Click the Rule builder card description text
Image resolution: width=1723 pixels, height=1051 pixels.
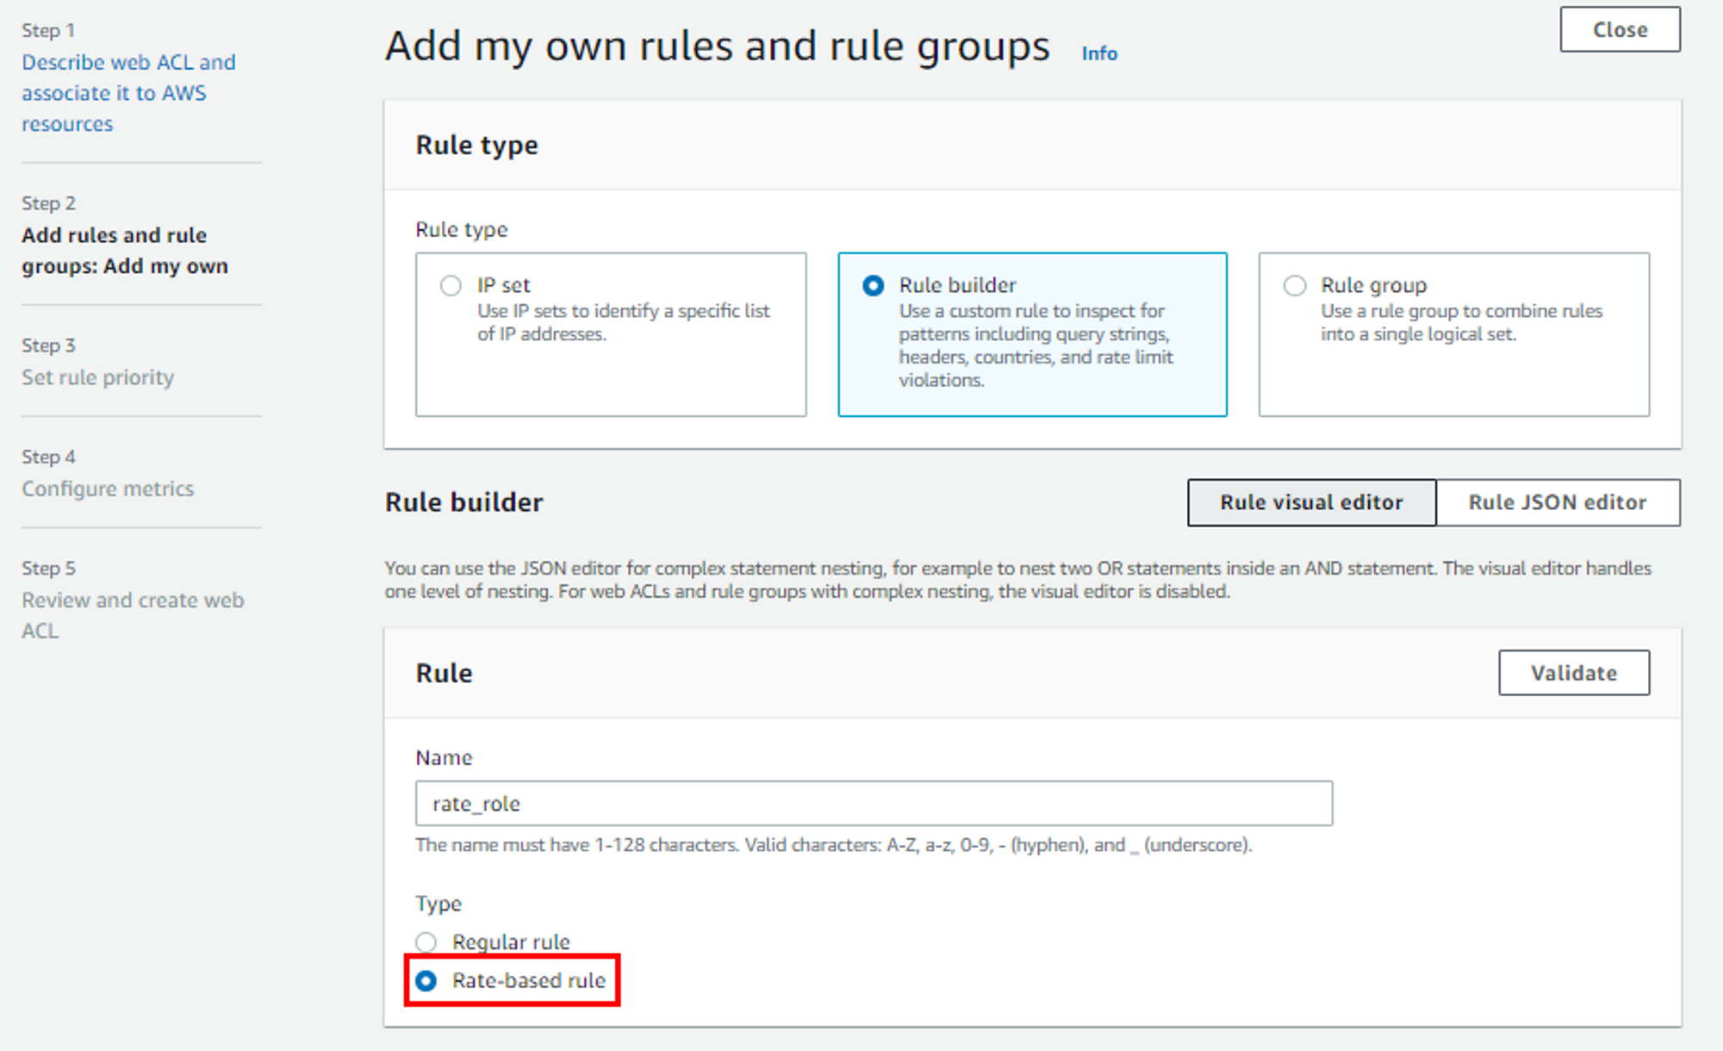coord(1035,345)
